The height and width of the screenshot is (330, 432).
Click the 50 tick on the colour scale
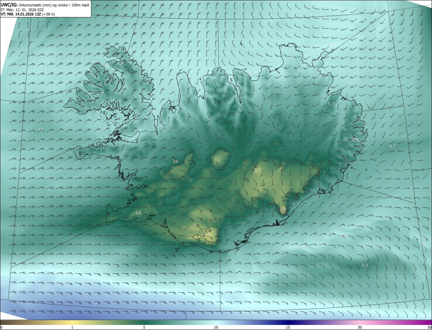click(429, 327)
